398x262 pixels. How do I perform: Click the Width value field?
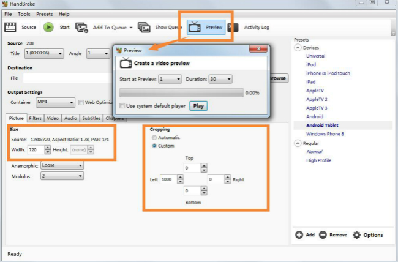(36, 150)
